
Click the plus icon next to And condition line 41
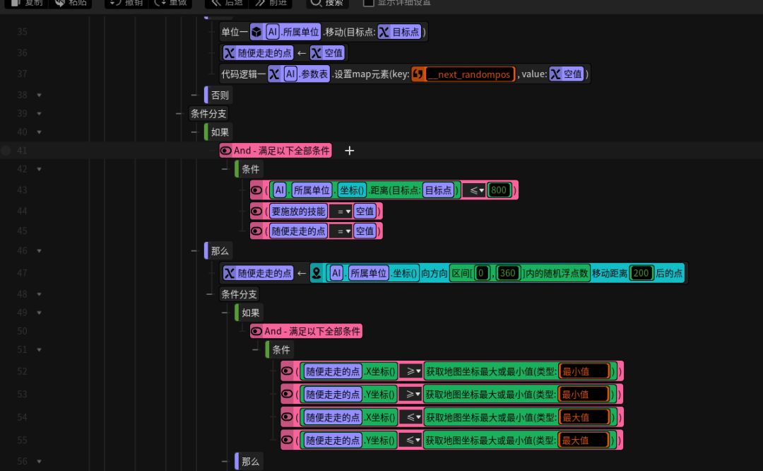(350, 151)
